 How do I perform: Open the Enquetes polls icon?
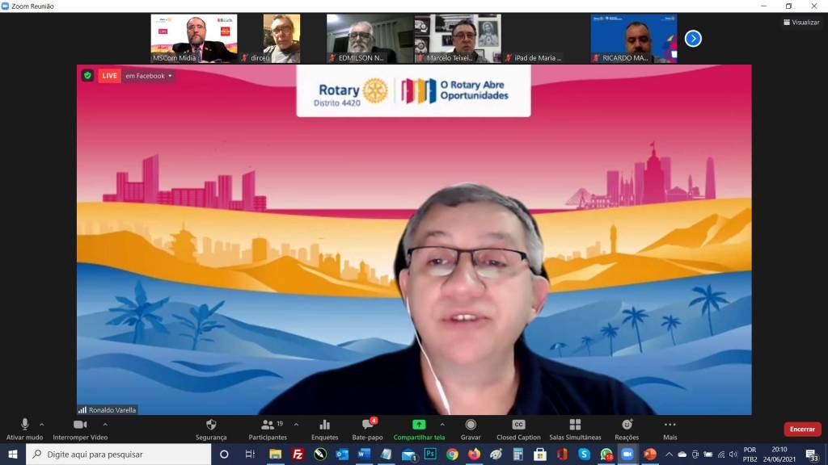(324, 428)
